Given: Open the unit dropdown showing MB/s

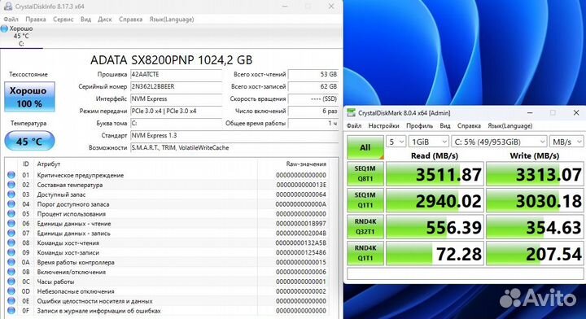Looking at the screenshot, I should [566, 142].
